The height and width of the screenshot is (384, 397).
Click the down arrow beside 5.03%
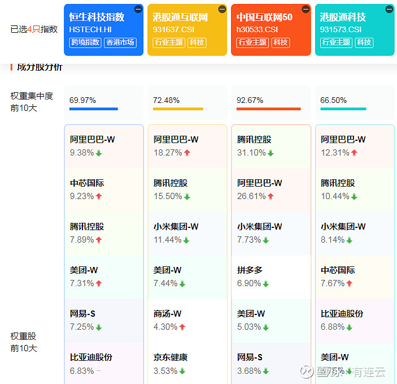point(266,327)
